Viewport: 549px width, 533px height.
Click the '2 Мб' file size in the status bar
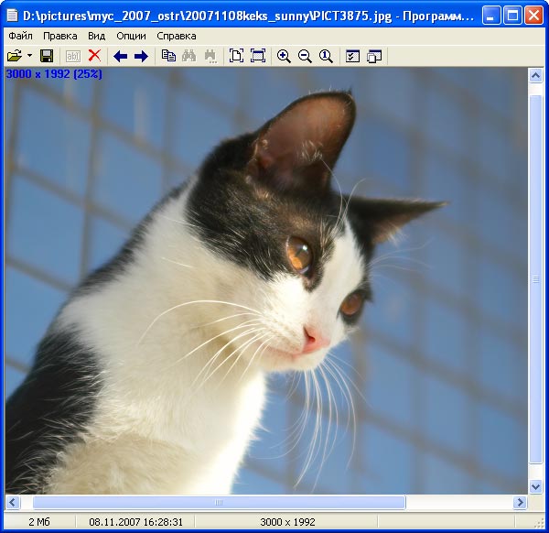click(39, 522)
